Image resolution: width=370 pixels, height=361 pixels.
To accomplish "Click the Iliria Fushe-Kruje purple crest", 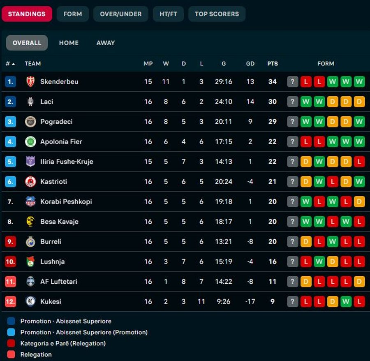I will [x=30, y=162].
